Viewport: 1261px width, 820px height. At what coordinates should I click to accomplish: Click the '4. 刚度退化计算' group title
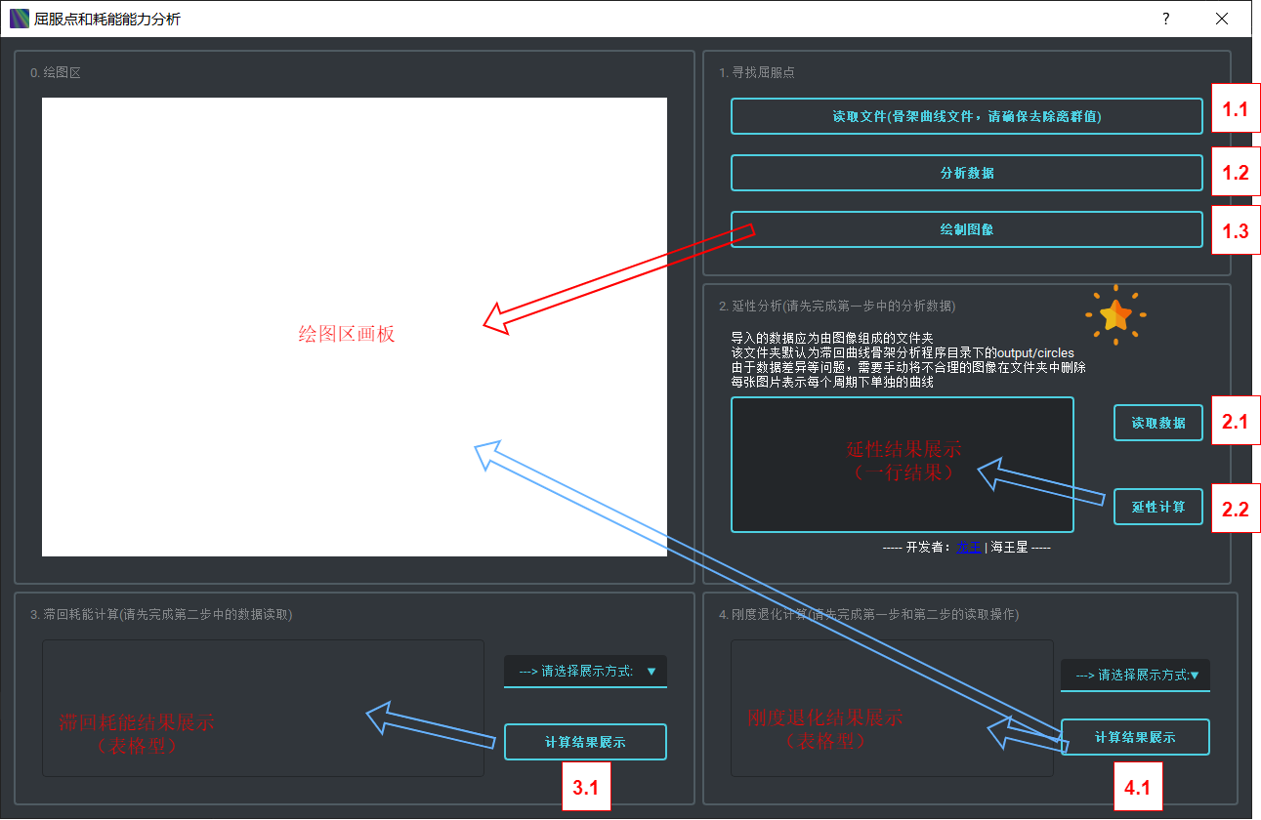click(868, 614)
